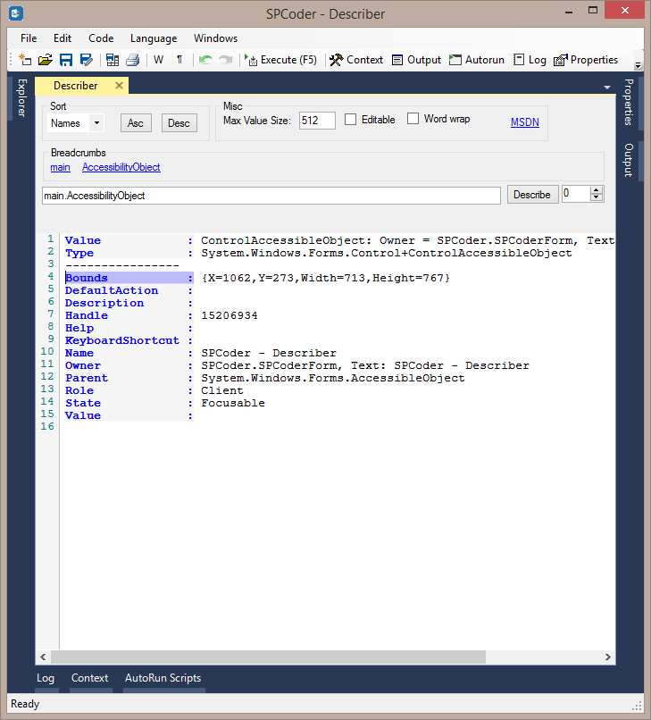This screenshot has height=720, width=651.
Task: Click the State value Focusable
Action: tap(233, 403)
